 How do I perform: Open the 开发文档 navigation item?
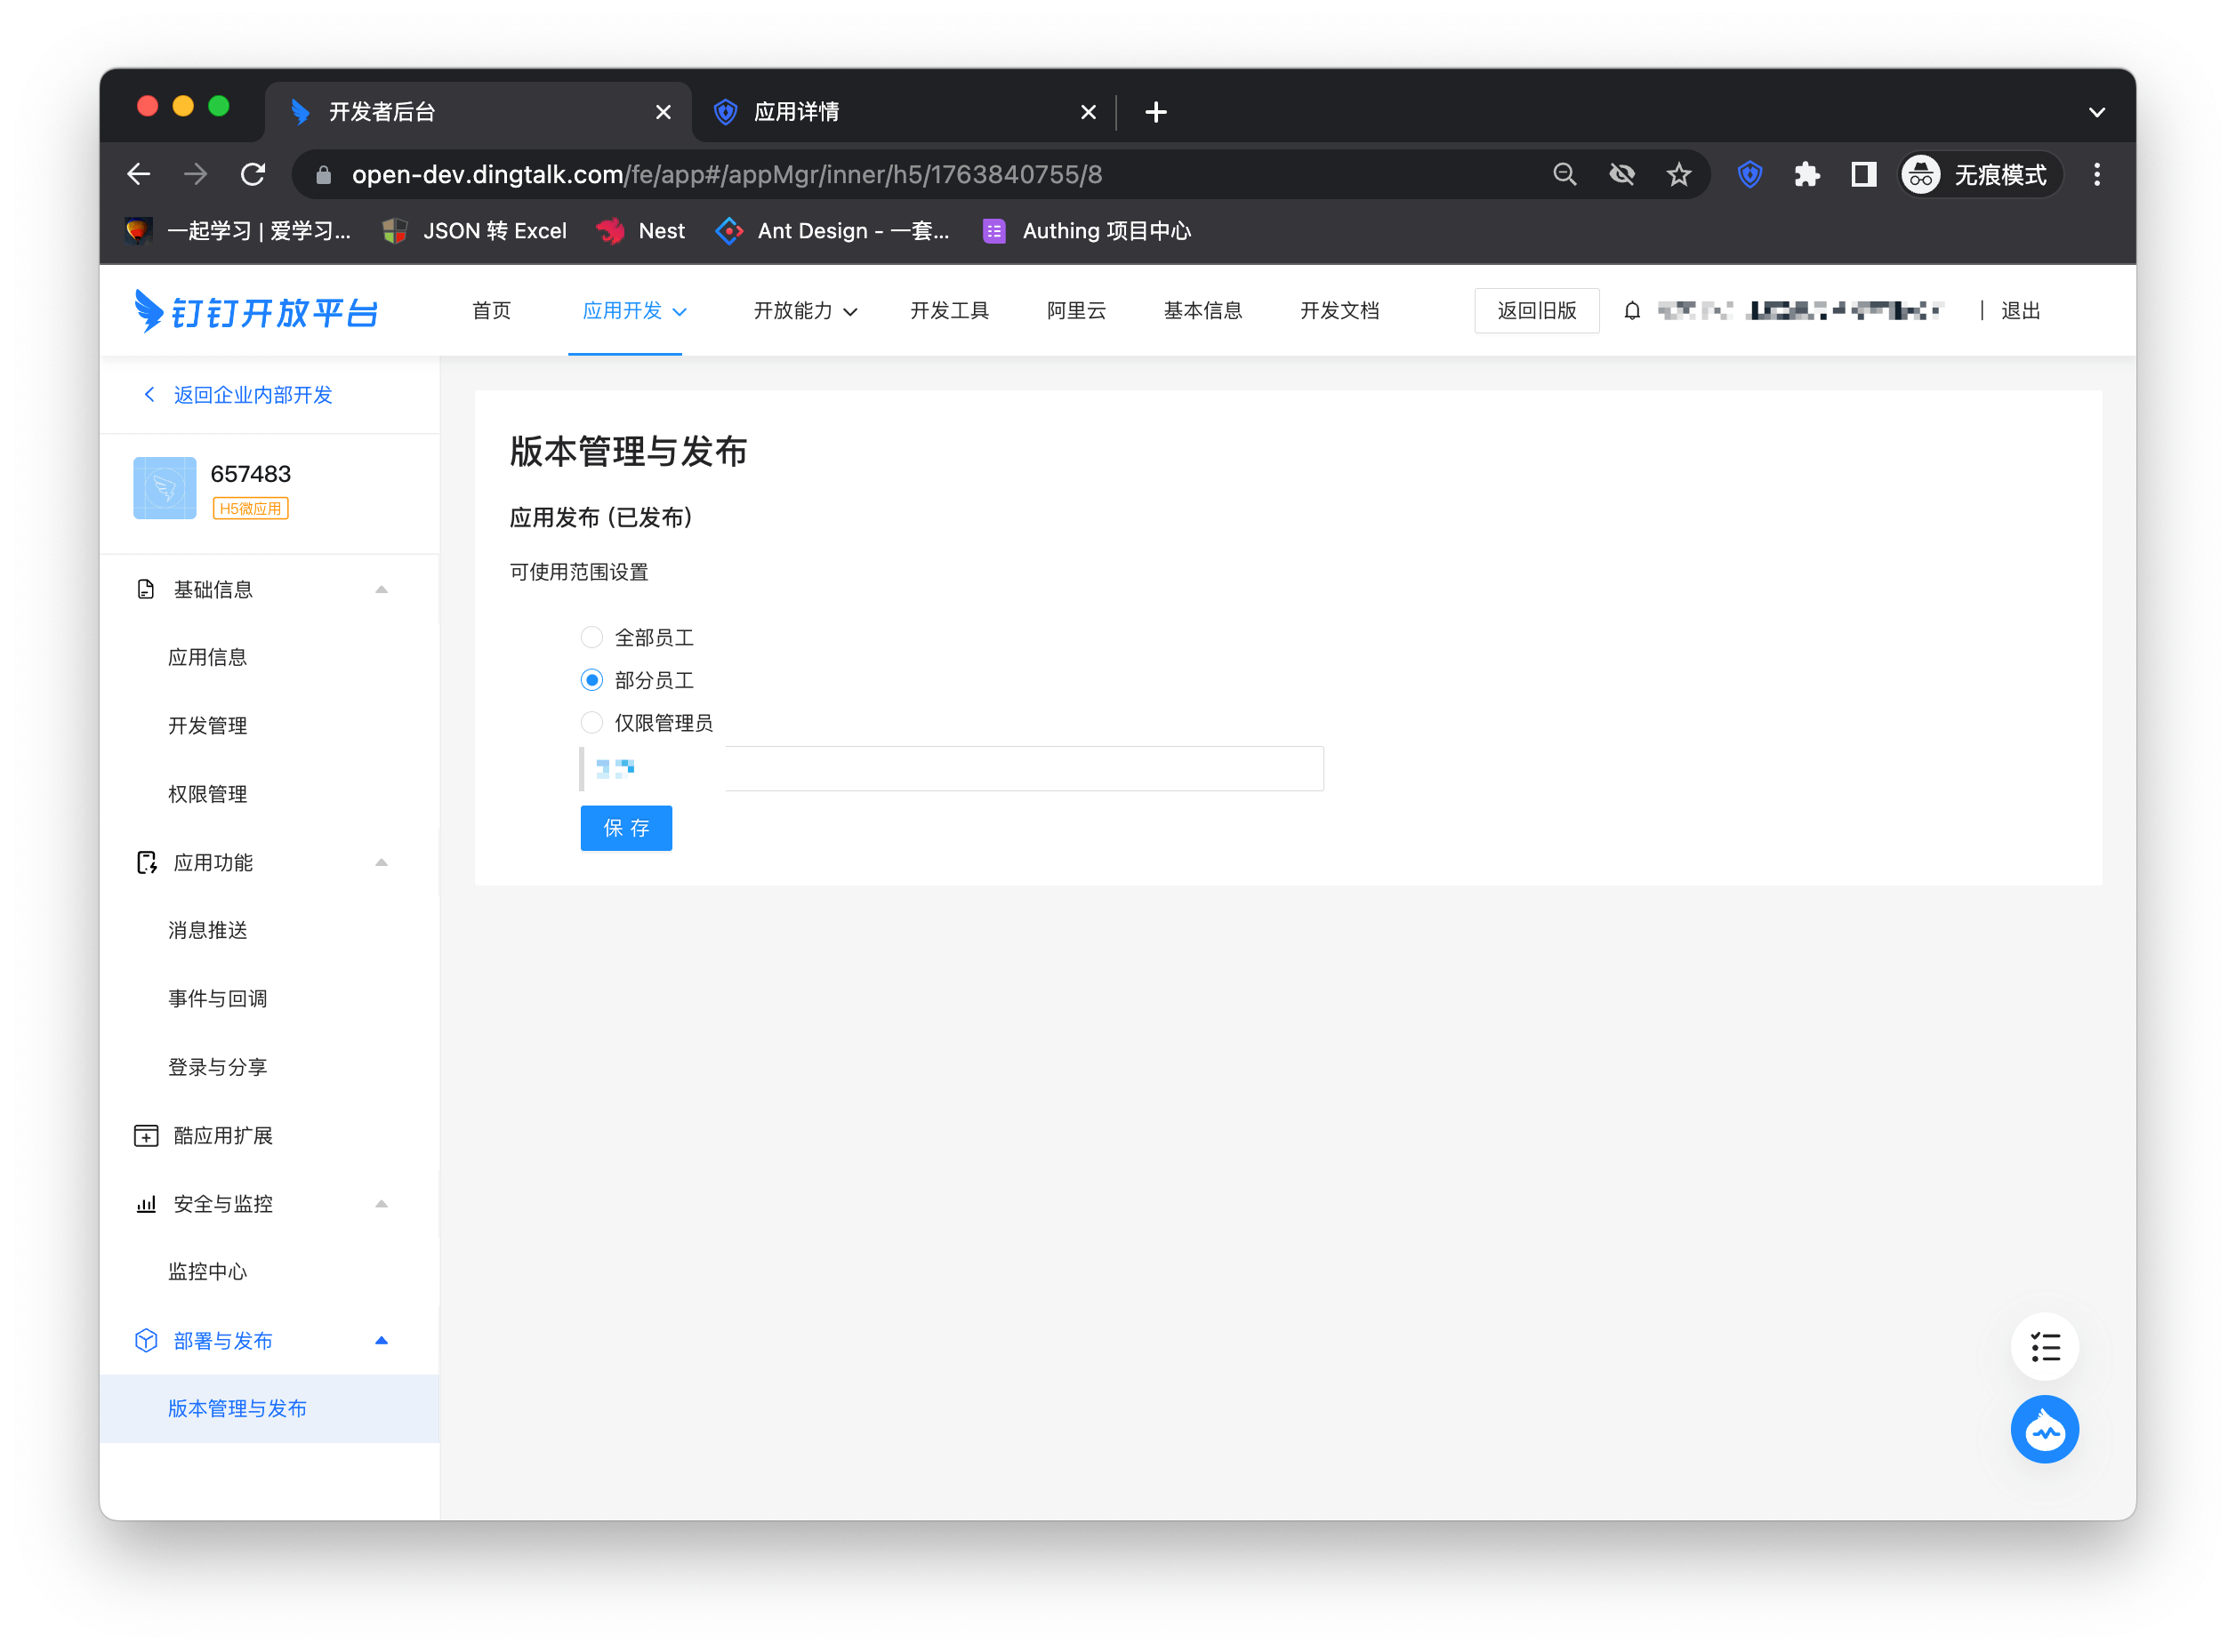[1339, 311]
